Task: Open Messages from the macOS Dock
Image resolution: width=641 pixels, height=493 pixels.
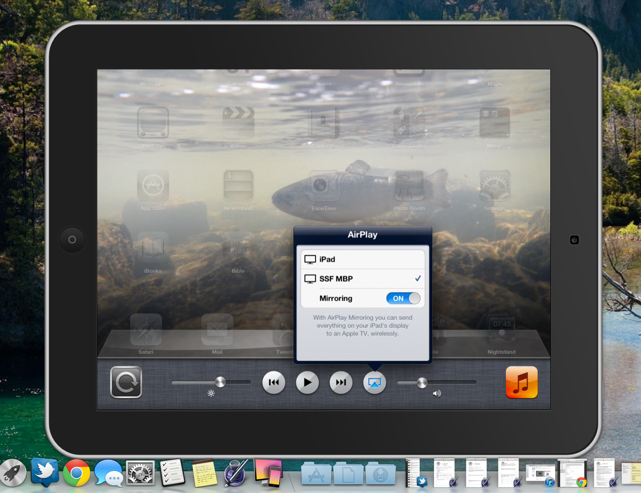Action: [x=109, y=473]
